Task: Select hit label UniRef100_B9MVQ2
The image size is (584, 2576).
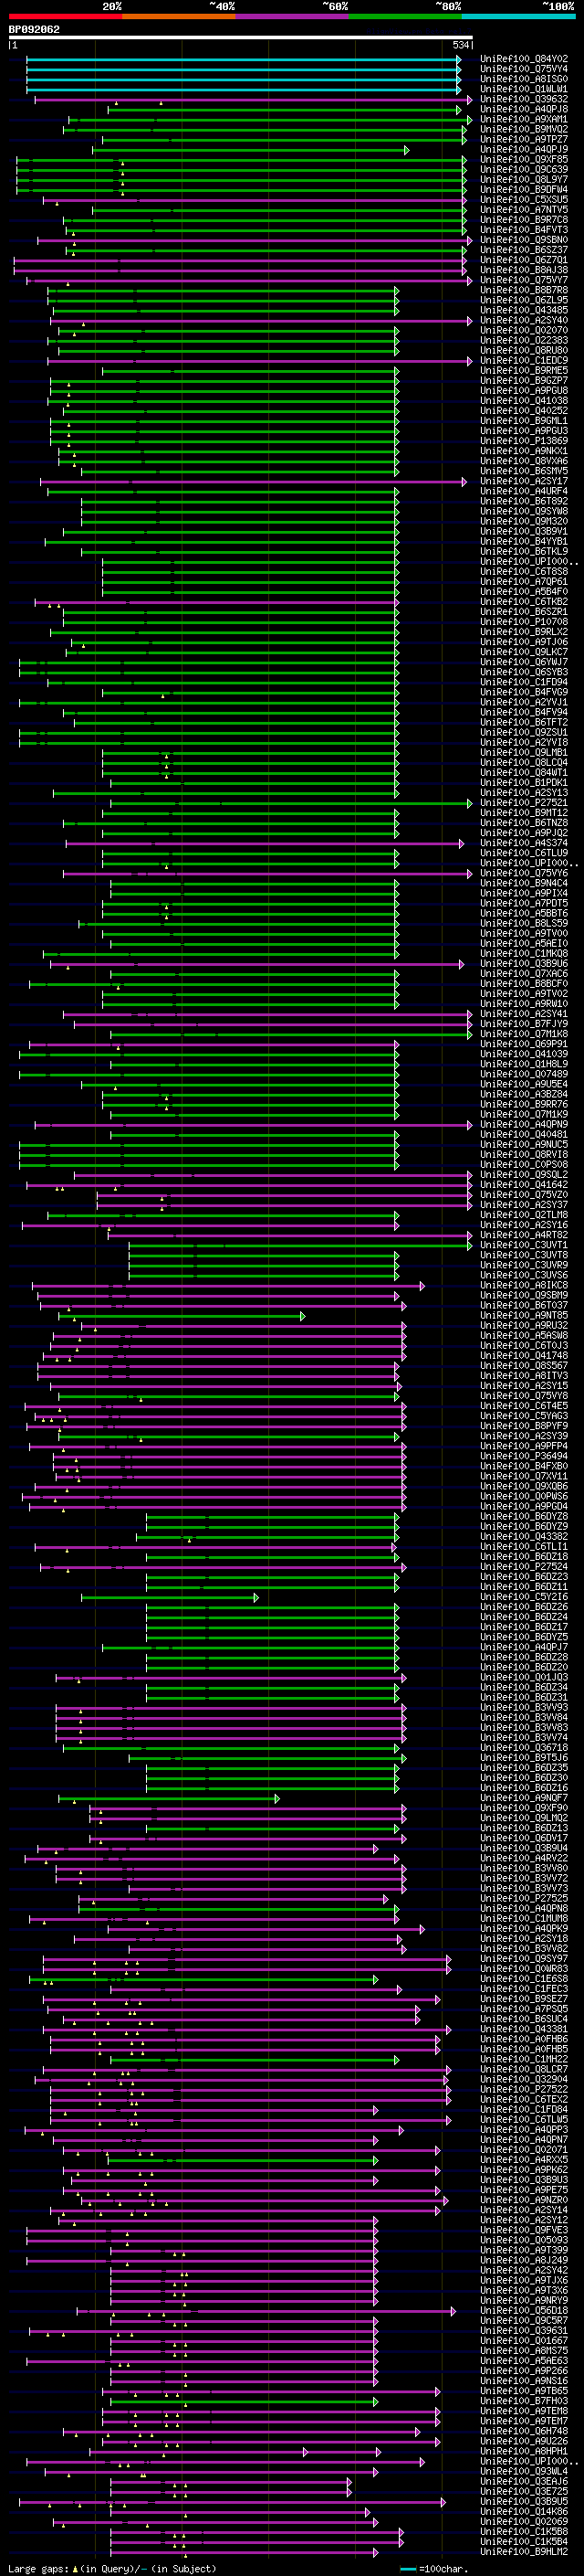Action: 524,129
